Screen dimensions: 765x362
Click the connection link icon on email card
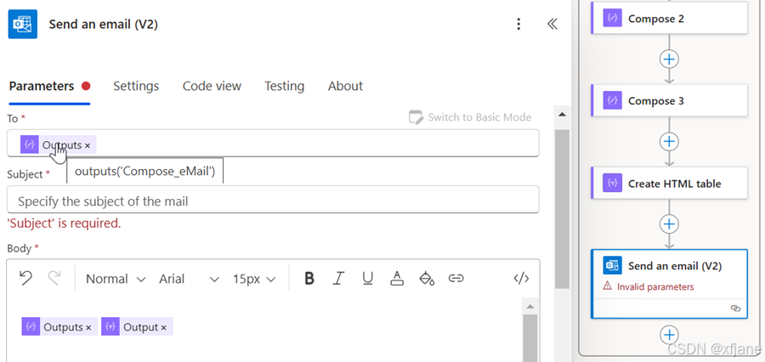tap(736, 308)
